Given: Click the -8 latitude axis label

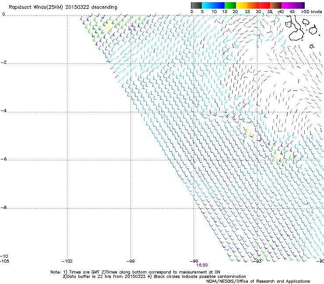Looking at the screenshot, I should pos(4,208).
